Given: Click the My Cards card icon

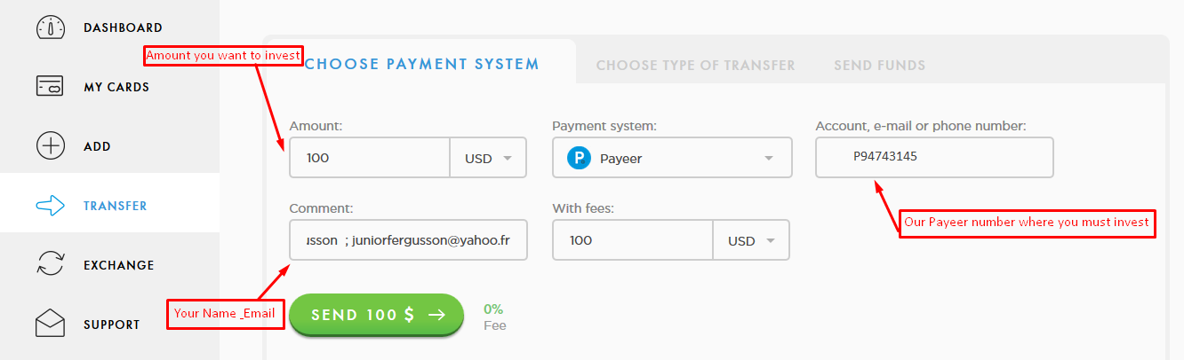Looking at the screenshot, I should (51, 87).
